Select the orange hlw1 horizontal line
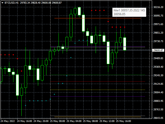 98,18
